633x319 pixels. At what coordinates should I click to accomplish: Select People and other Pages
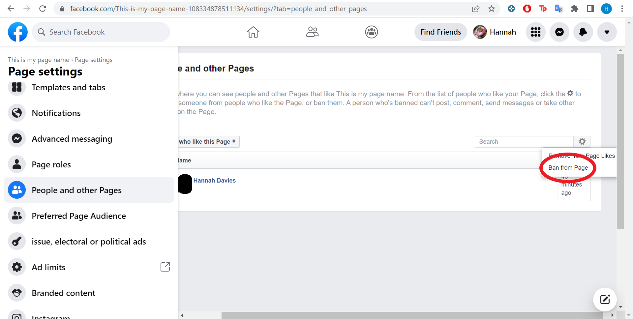click(89, 190)
